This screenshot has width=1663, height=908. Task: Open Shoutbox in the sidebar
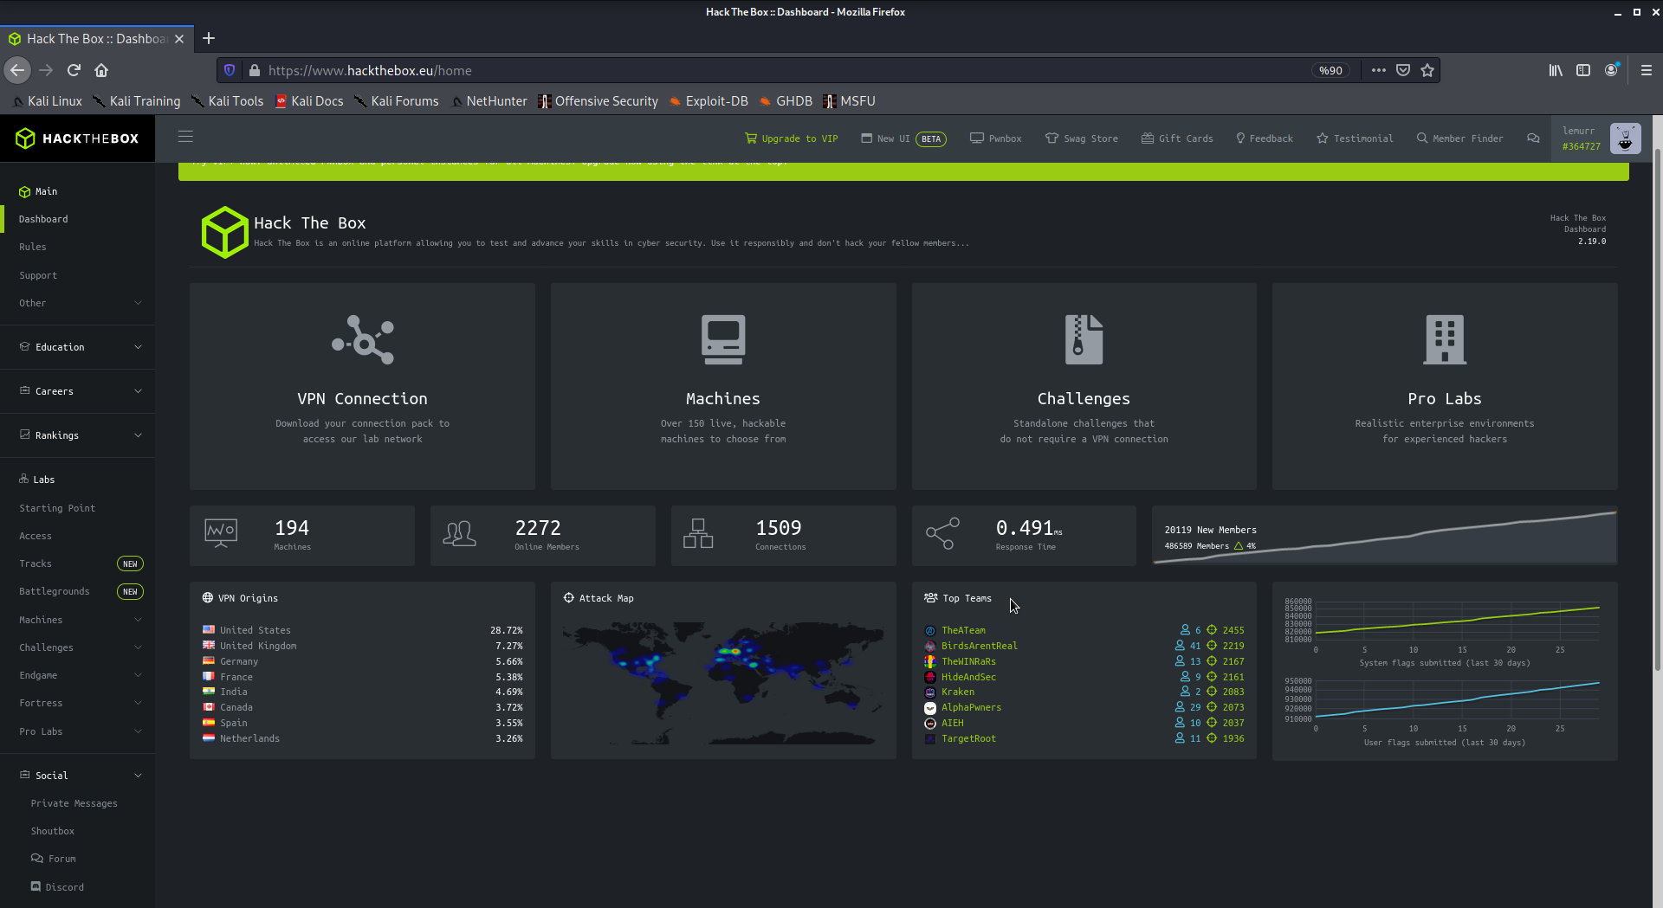click(x=53, y=831)
